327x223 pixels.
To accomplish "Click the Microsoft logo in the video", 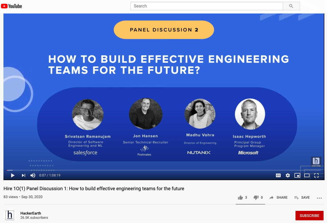I will point(248,153).
